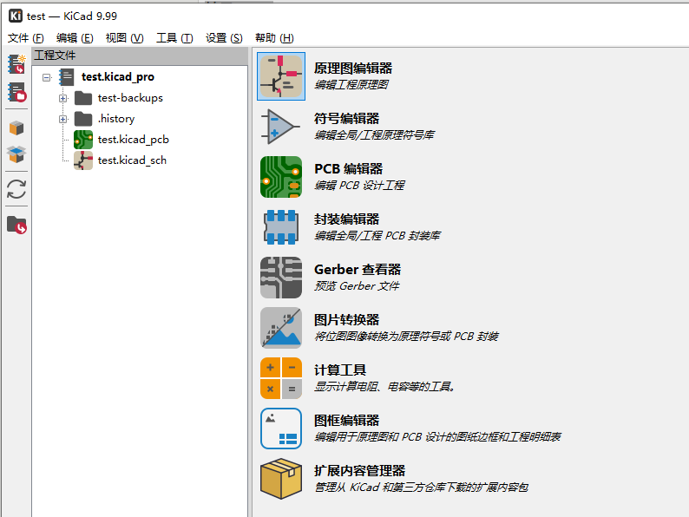Select test.kicad_pro label in project tree
The image size is (689, 517).
[x=118, y=77]
